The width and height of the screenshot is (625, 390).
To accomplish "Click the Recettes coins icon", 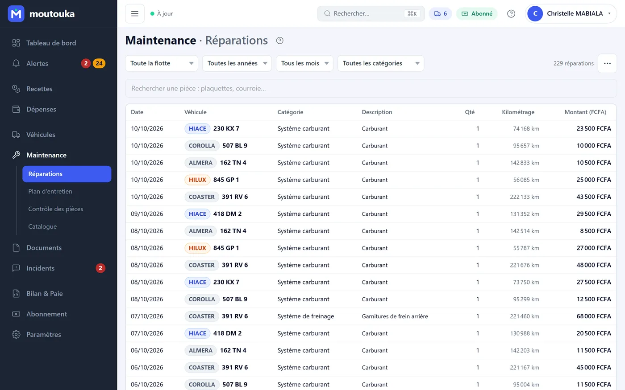I will point(16,89).
